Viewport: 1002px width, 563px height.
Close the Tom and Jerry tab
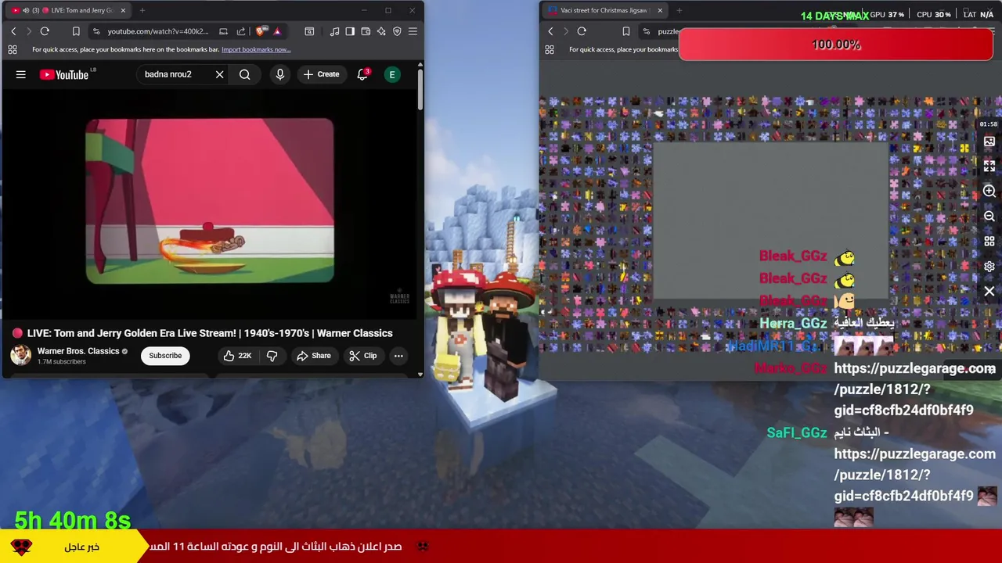coord(123,10)
